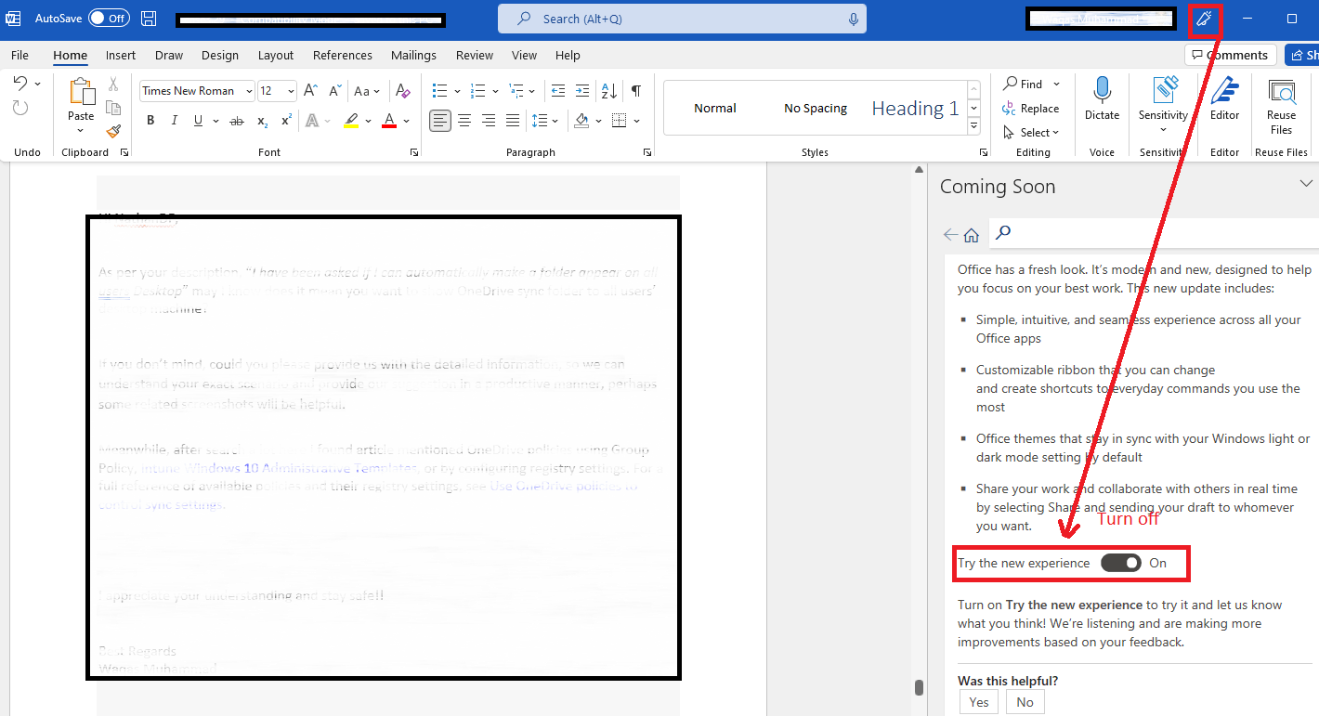Open Reuse Files
Image resolution: width=1319 pixels, height=716 pixels.
point(1281,106)
